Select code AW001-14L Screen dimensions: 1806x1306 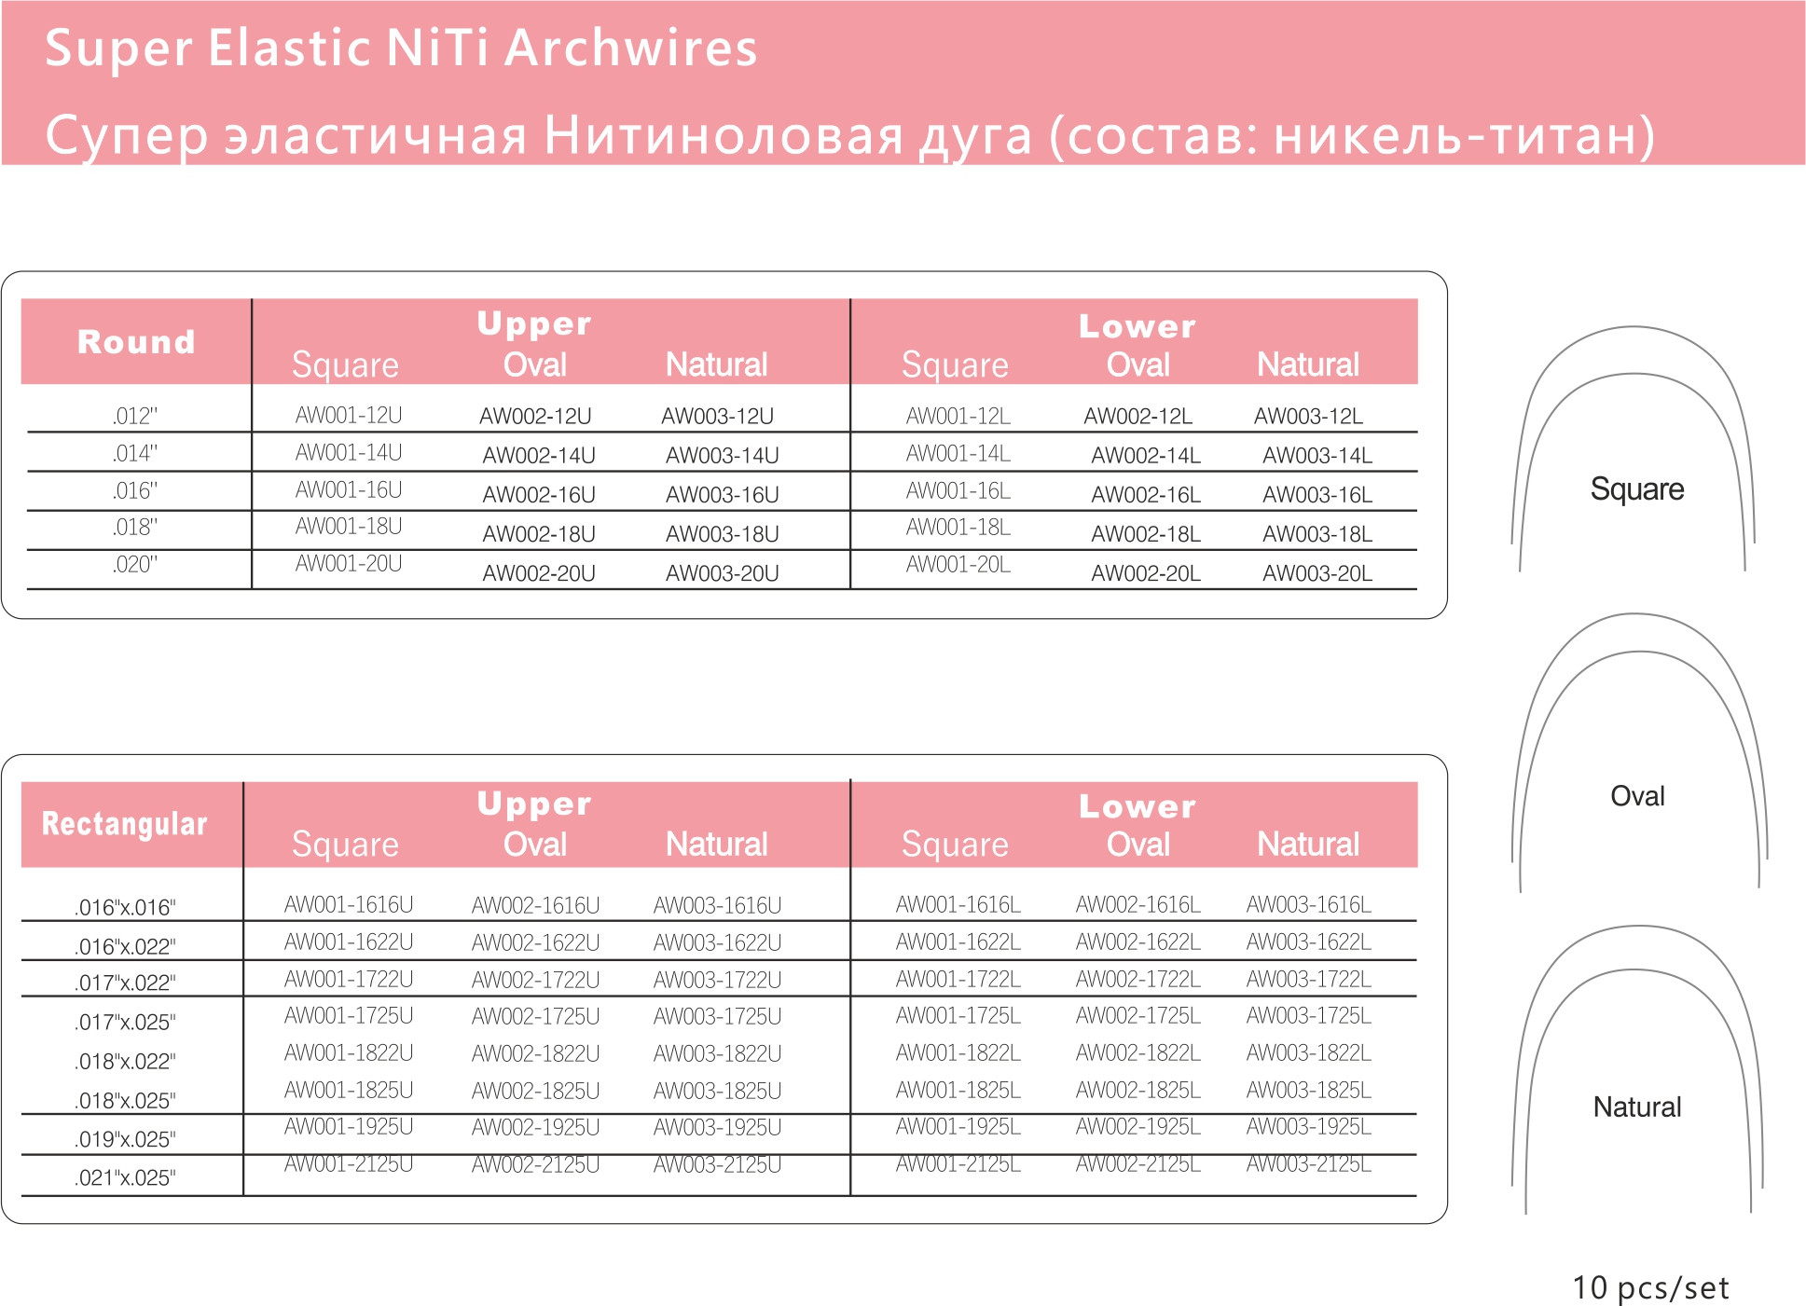(958, 453)
